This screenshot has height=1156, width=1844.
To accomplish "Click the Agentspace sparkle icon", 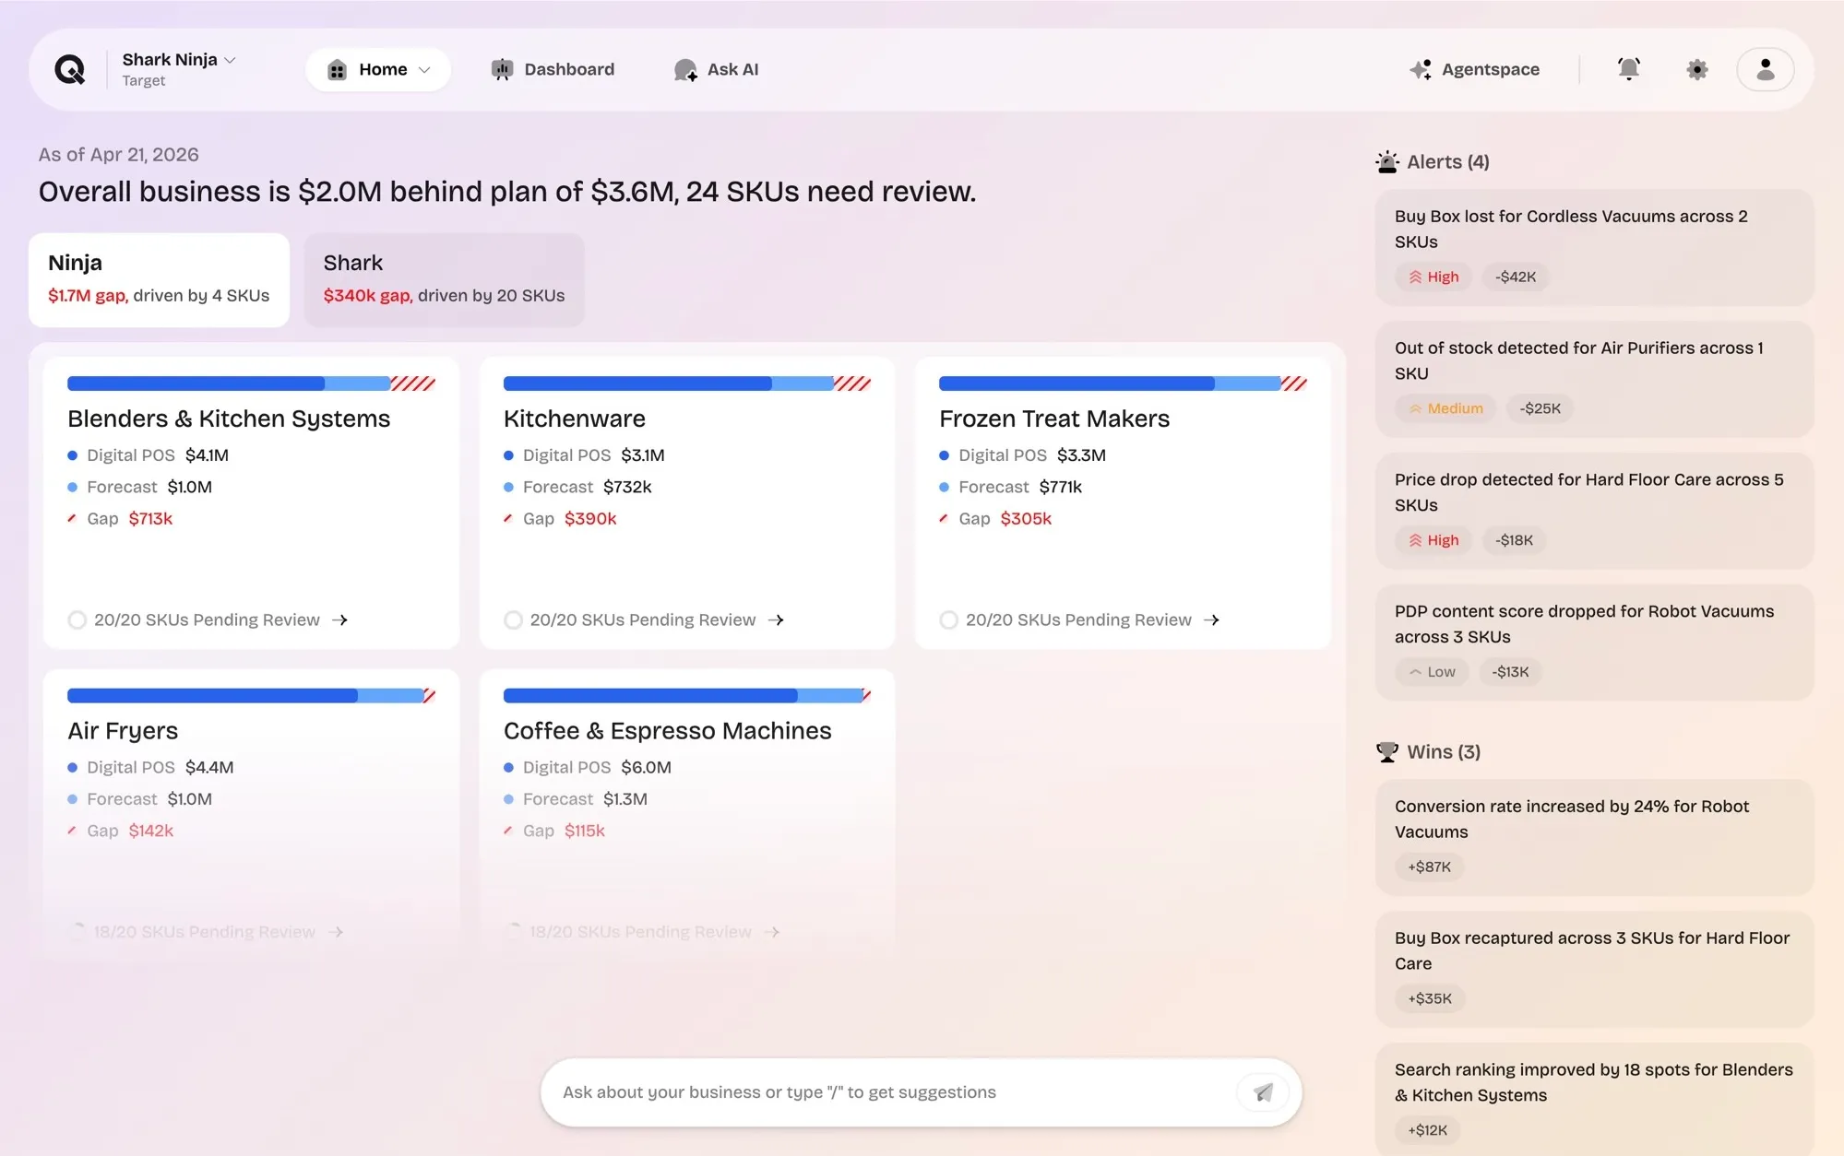I will (x=1421, y=69).
